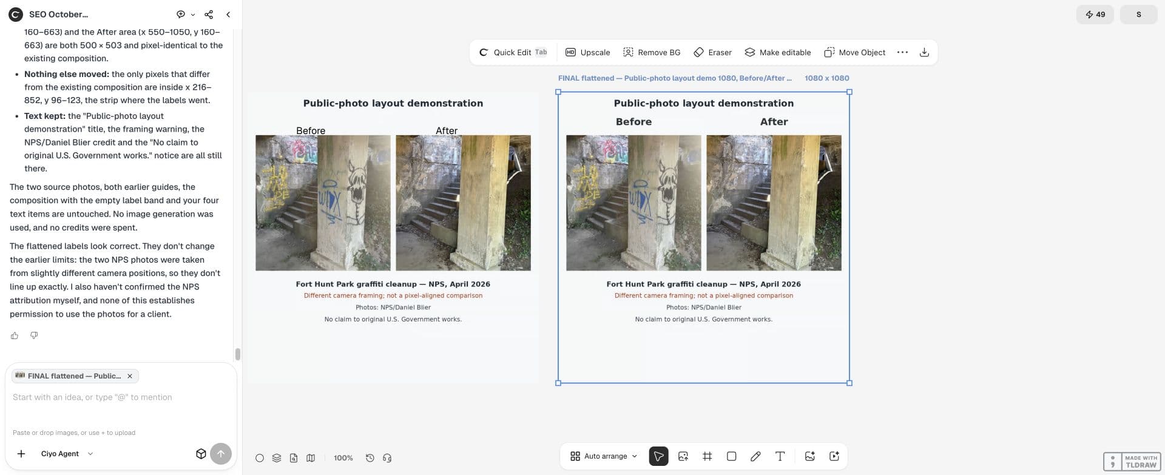Viewport: 1165px width, 475px height.
Task: Click the AI image generator tool
Action: tap(810, 456)
